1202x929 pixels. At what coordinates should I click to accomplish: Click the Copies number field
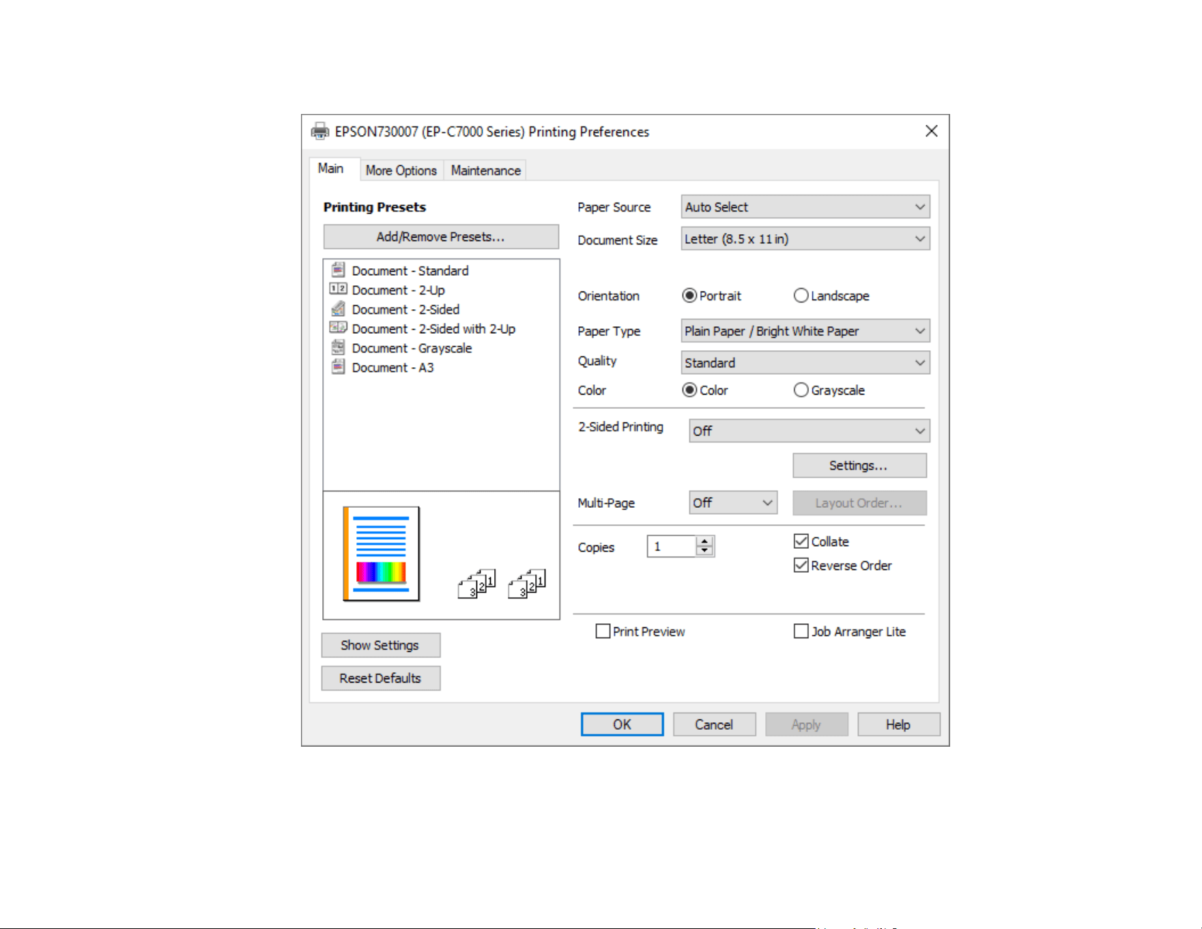(672, 547)
